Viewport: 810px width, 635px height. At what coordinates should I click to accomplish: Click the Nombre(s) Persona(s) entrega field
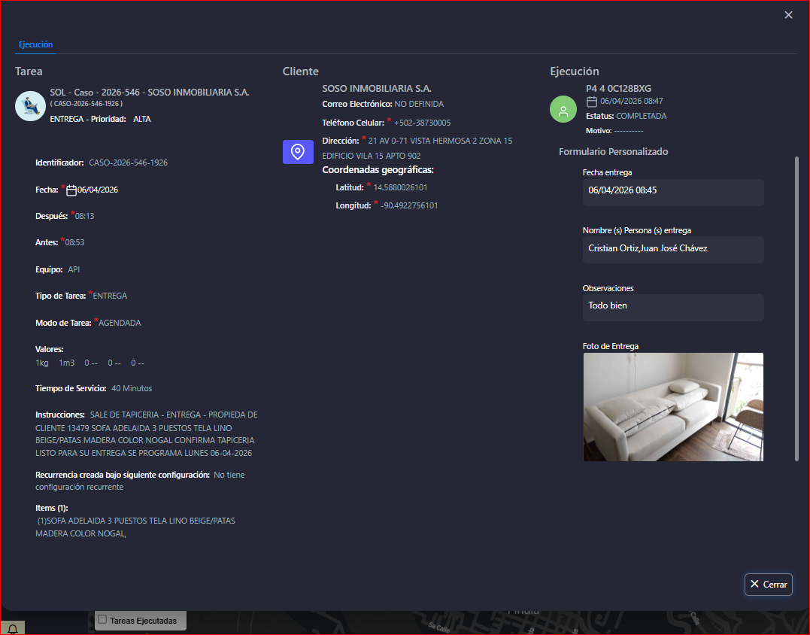click(x=672, y=249)
